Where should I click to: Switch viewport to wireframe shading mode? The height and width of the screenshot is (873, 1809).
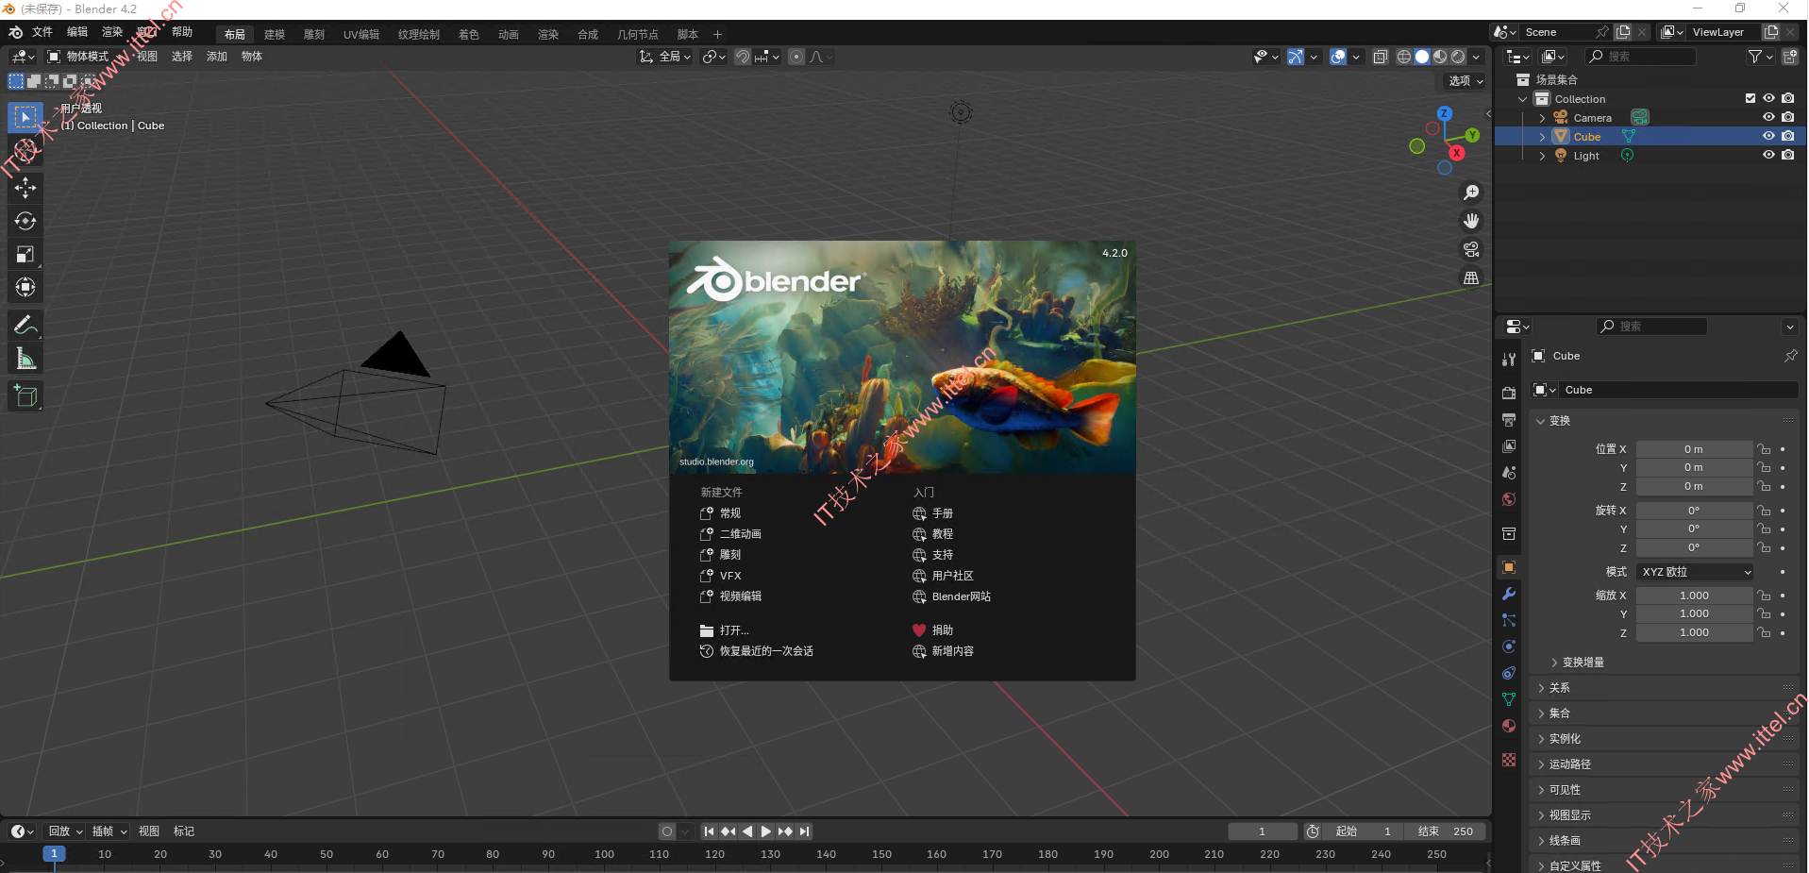pos(1404,57)
